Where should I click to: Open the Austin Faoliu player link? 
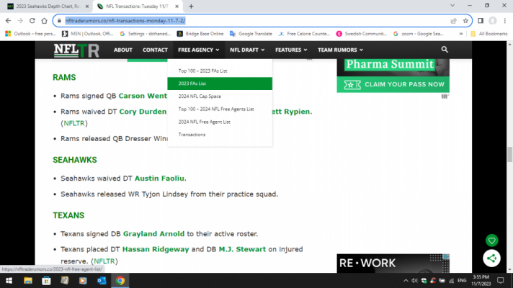point(159,178)
